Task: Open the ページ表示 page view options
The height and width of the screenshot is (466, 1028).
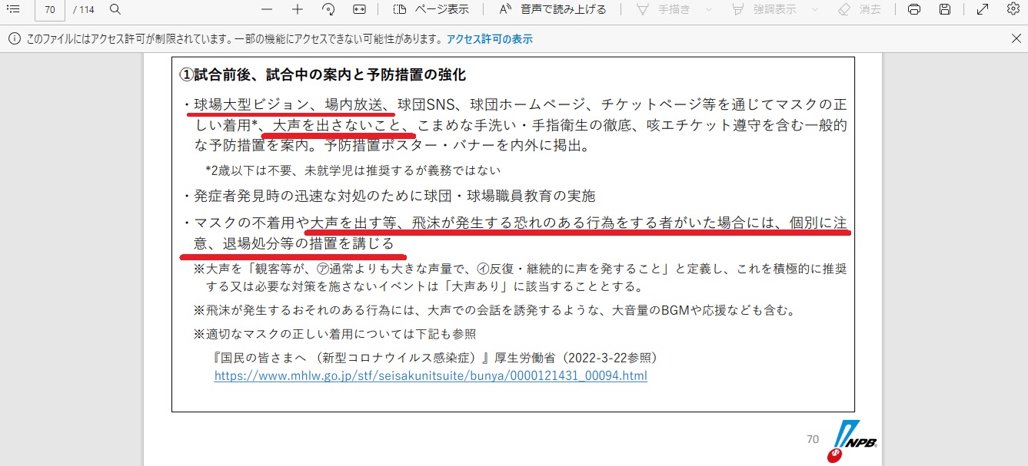Action: tap(431, 9)
